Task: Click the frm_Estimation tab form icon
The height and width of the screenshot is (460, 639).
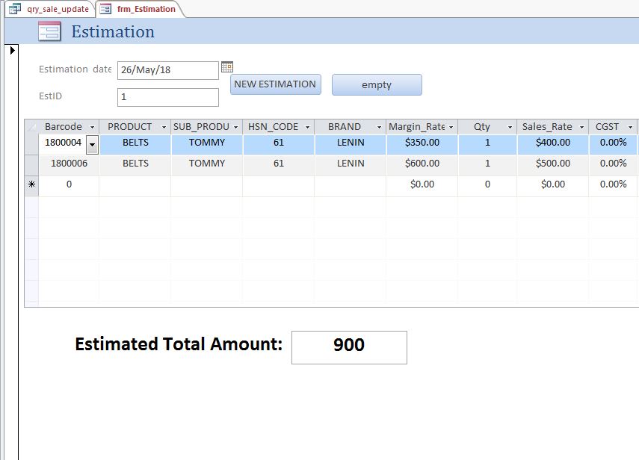Action: coord(105,9)
